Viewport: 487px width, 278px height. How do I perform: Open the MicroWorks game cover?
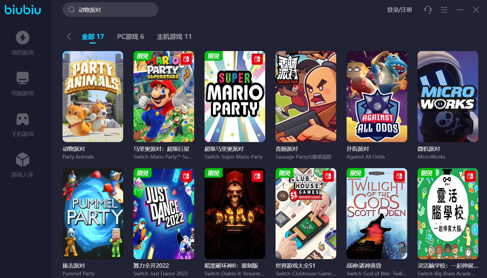[448, 97]
